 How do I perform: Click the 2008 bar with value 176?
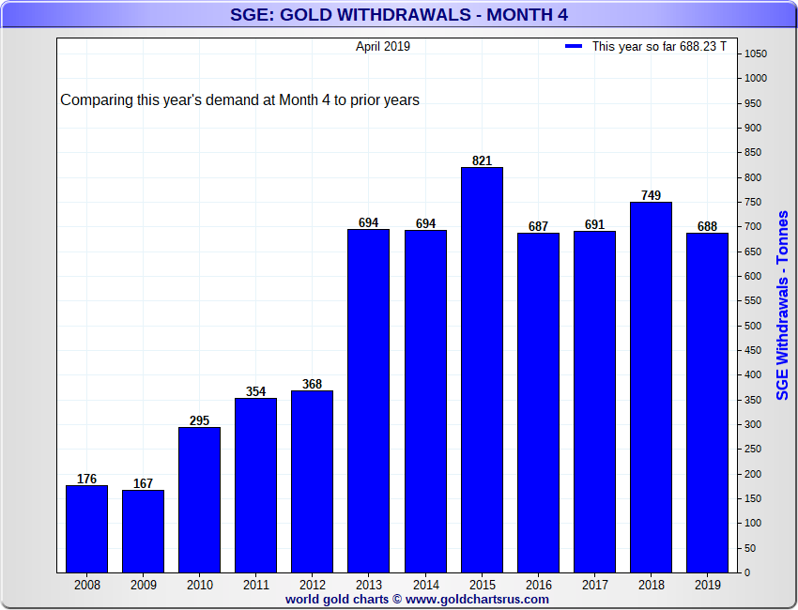(87, 529)
